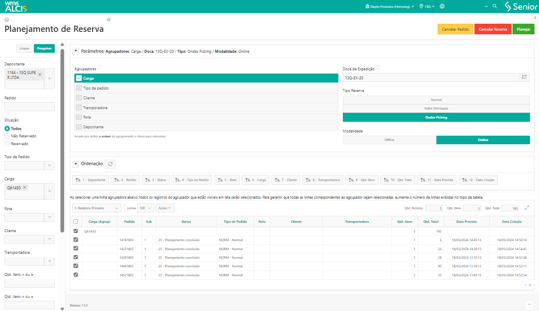Click the Cancelar Reserva button

point(492,29)
